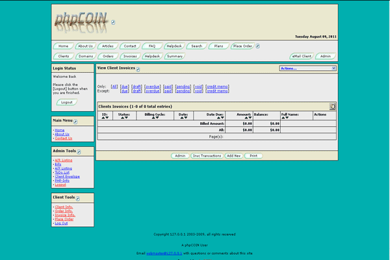Show all invoices with the [All] filter

[x=114, y=86]
